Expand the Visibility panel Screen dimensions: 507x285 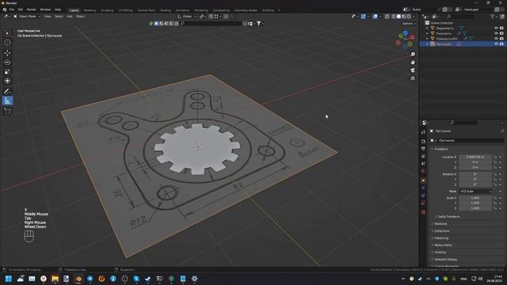(x=440, y=252)
